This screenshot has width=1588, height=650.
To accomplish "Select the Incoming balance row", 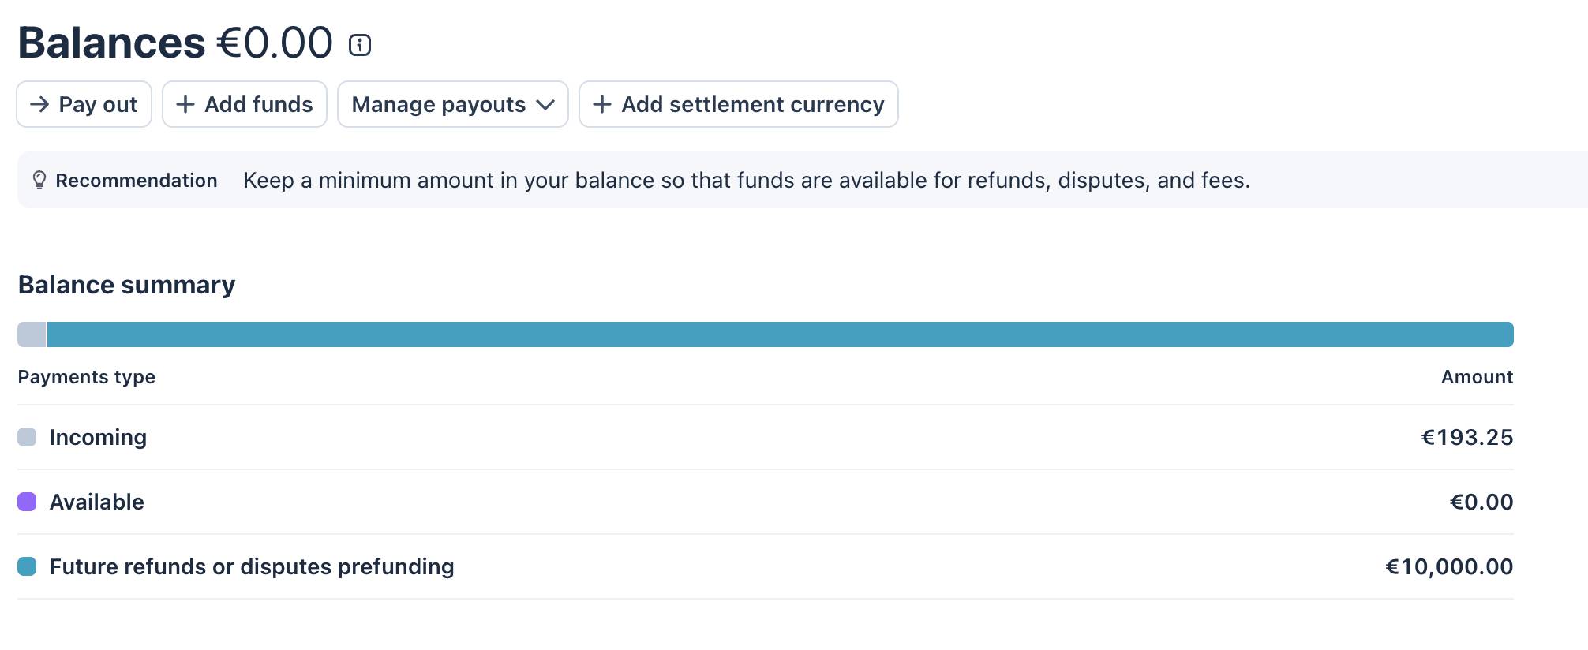I will click(x=98, y=437).
